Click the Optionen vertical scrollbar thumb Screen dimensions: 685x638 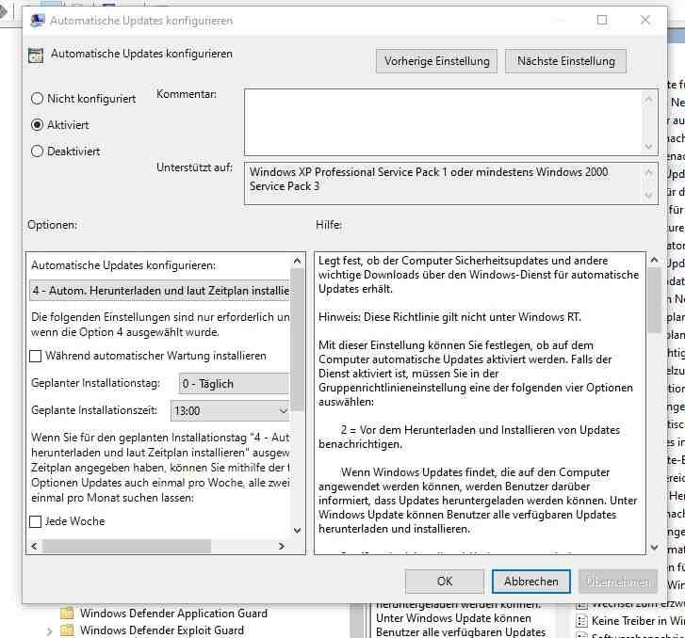[298, 340]
